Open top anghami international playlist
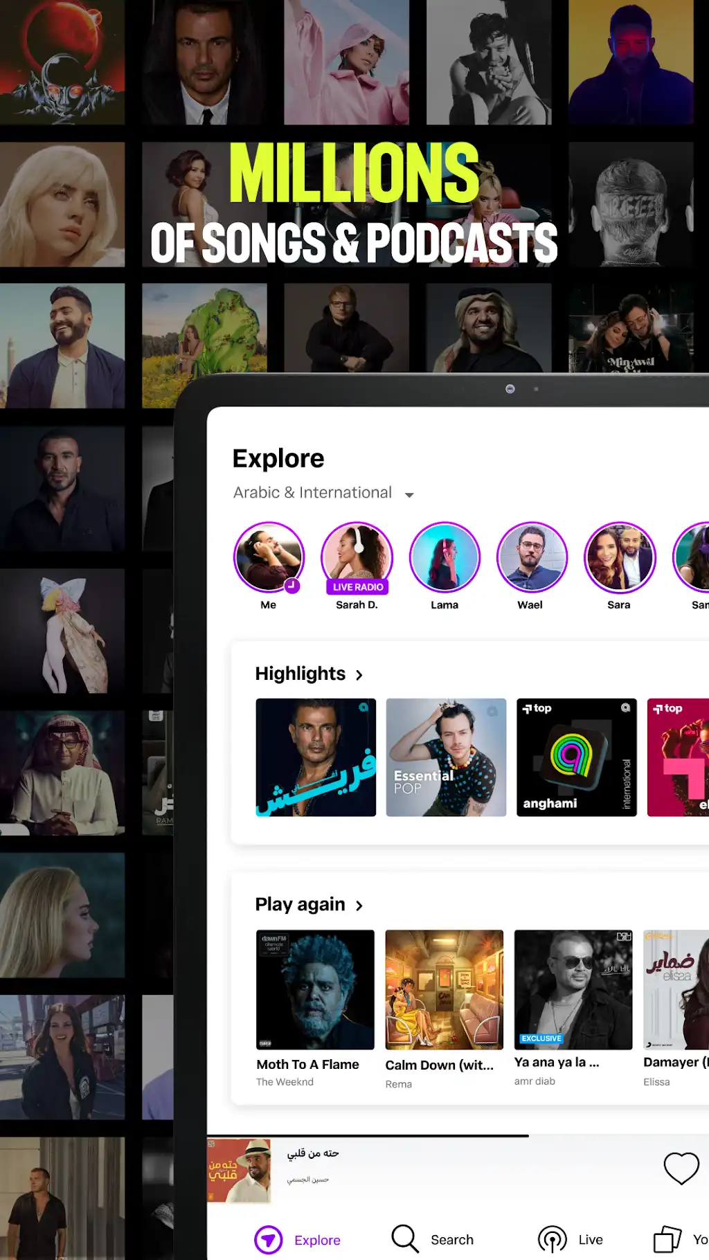This screenshot has width=709, height=1260. [576, 757]
